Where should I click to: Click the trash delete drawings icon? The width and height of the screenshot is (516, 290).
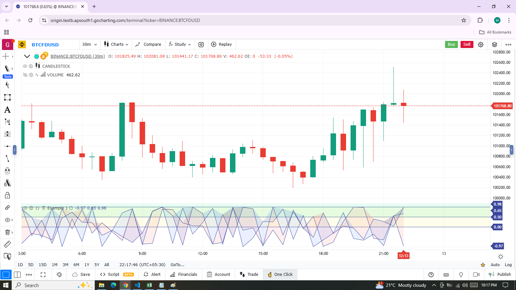click(7, 232)
